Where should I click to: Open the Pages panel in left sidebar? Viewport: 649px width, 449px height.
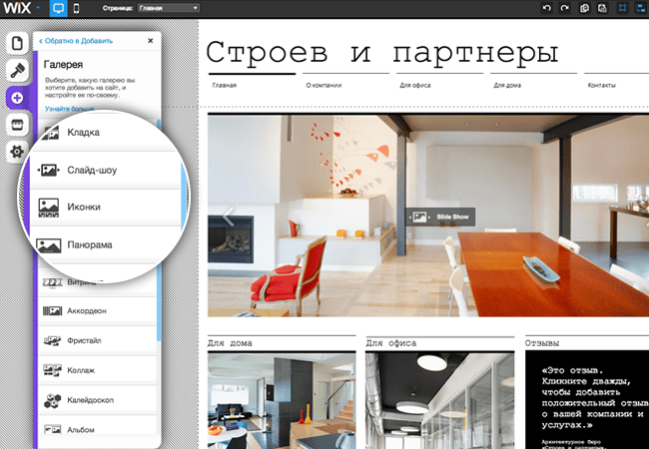pos(17,45)
